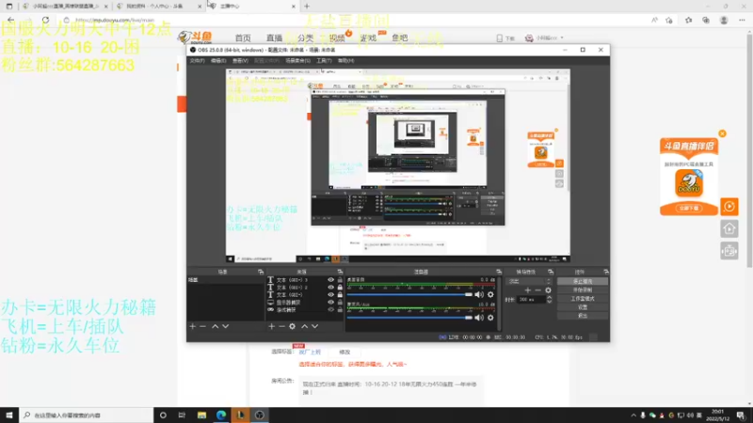Remove the selected scene with the minus icon
Screen dimensions: 753x423
point(202,326)
